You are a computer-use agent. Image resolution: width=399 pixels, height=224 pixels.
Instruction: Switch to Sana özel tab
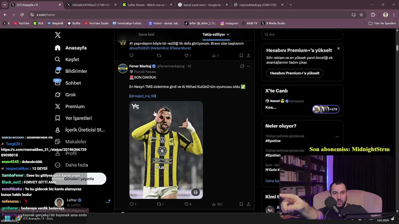(146, 35)
